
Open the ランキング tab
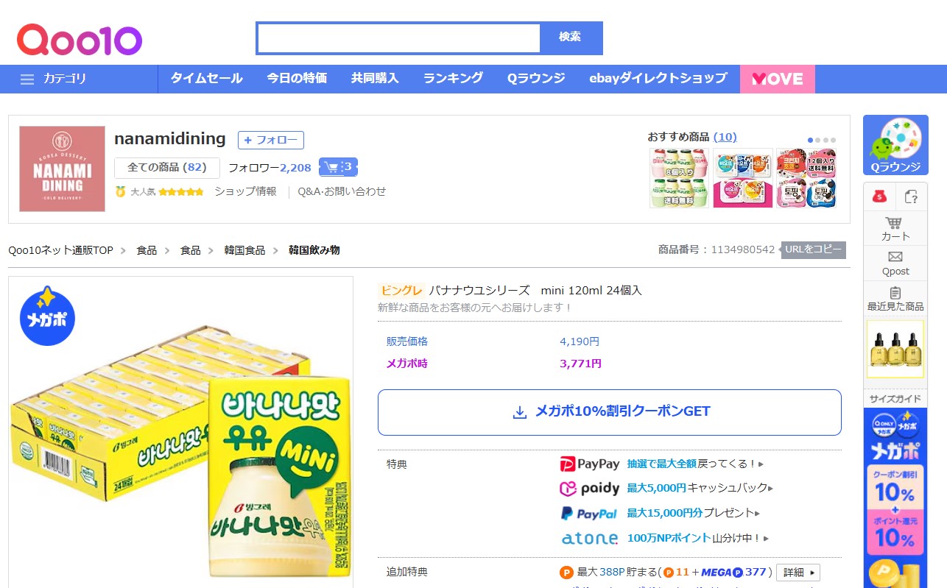click(x=453, y=78)
